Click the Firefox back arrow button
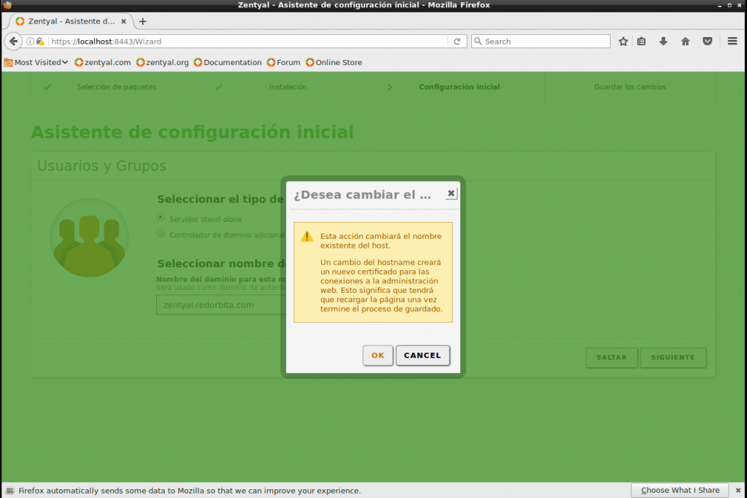The image size is (747, 498). pyautogui.click(x=13, y=42)
